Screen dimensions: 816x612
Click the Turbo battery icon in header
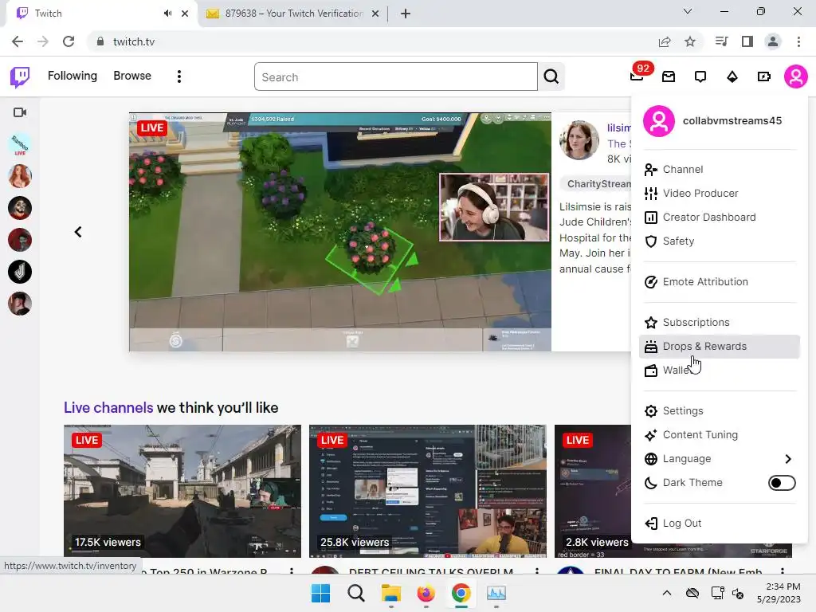[764, 77]
